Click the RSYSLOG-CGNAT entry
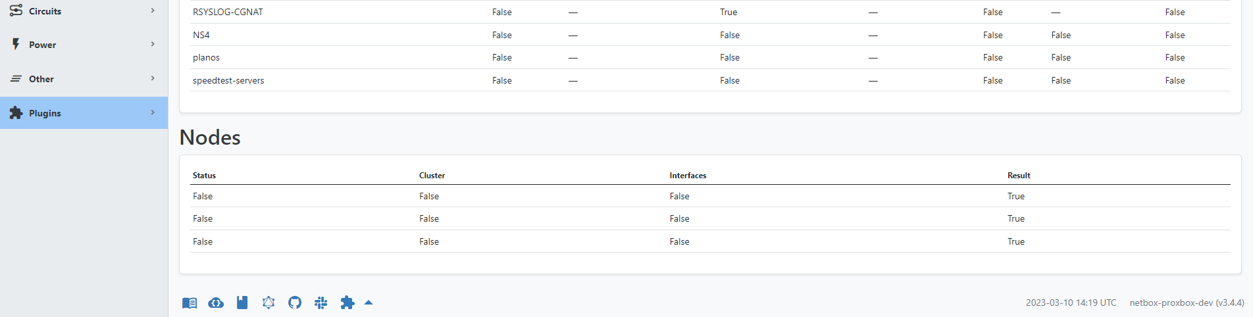1253x317 pixels. 228,12
